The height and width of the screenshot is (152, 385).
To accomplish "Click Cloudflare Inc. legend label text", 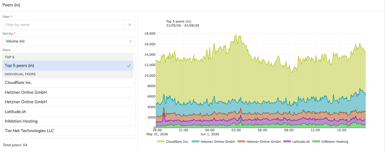I will pyautogui.click(x=178, y=142).
